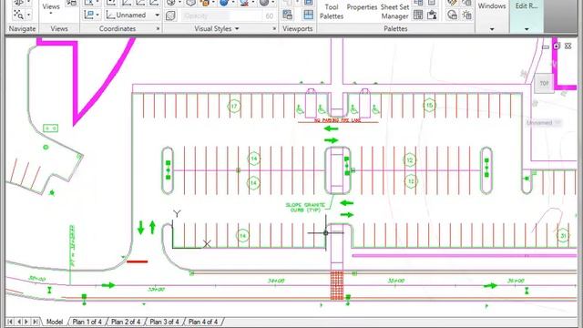The height and width of the screenshot is (328, 583).
Task: Expand the Edit R... panel dropdown
Action: point(527,29)
